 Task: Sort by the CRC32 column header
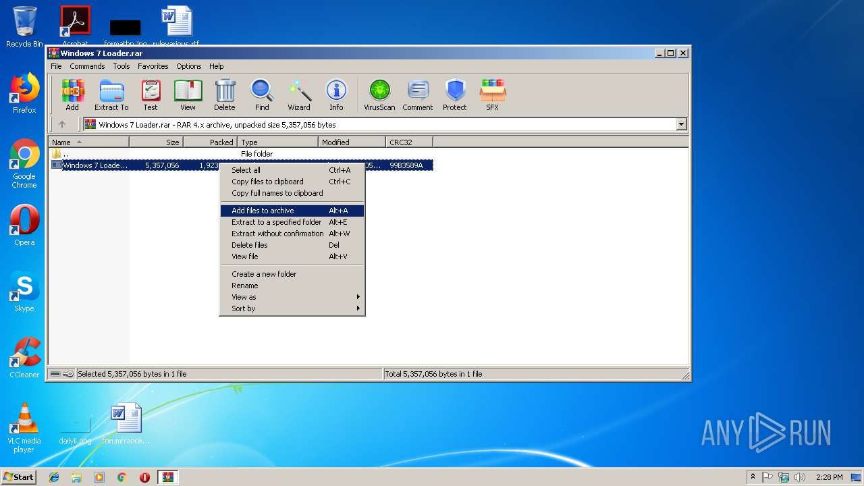point(409,142)
